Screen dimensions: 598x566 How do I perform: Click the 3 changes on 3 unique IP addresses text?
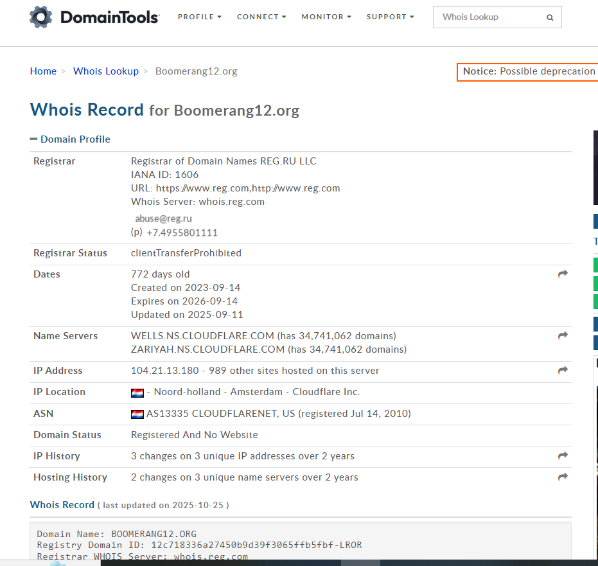(243, 456)
